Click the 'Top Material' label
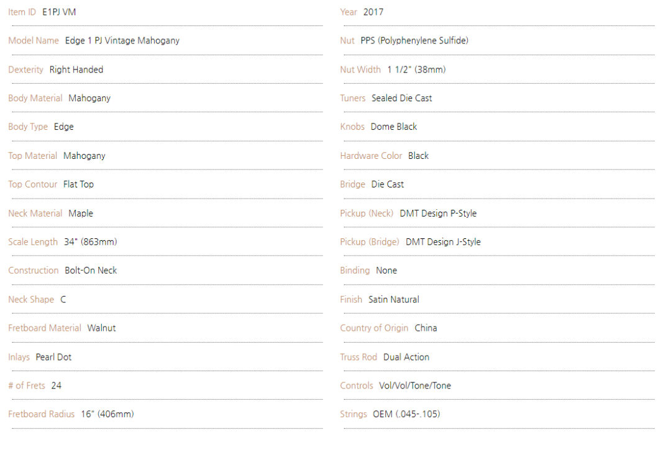The width and height of the screenshot is (671, 450). [x=32, y=156]
